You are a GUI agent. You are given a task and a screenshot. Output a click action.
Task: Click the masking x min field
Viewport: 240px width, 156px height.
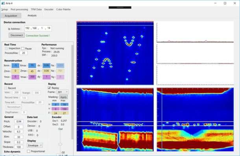(x=55, y=105)
